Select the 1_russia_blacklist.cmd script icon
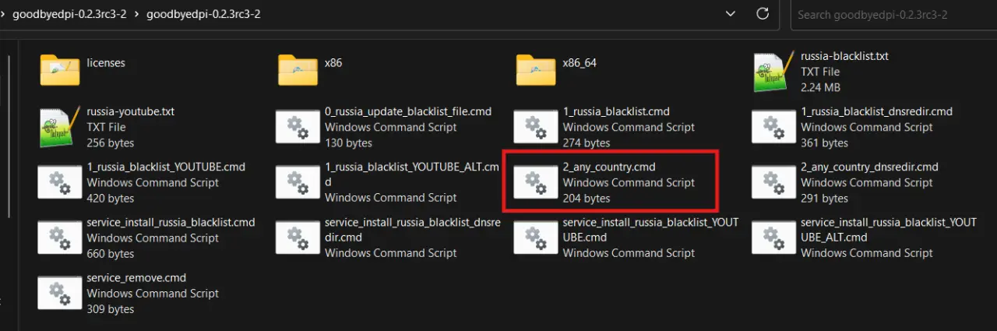 pos(536,127)
